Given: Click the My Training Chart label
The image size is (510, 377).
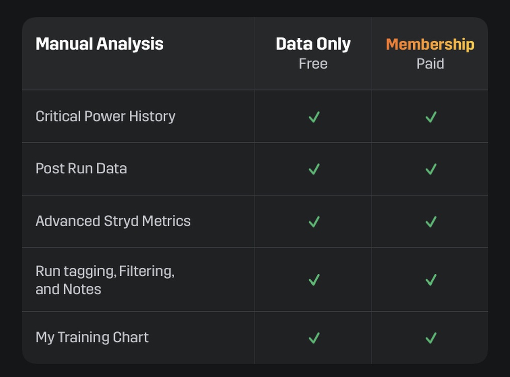Looking at the screenshot, I should [92, 338].
